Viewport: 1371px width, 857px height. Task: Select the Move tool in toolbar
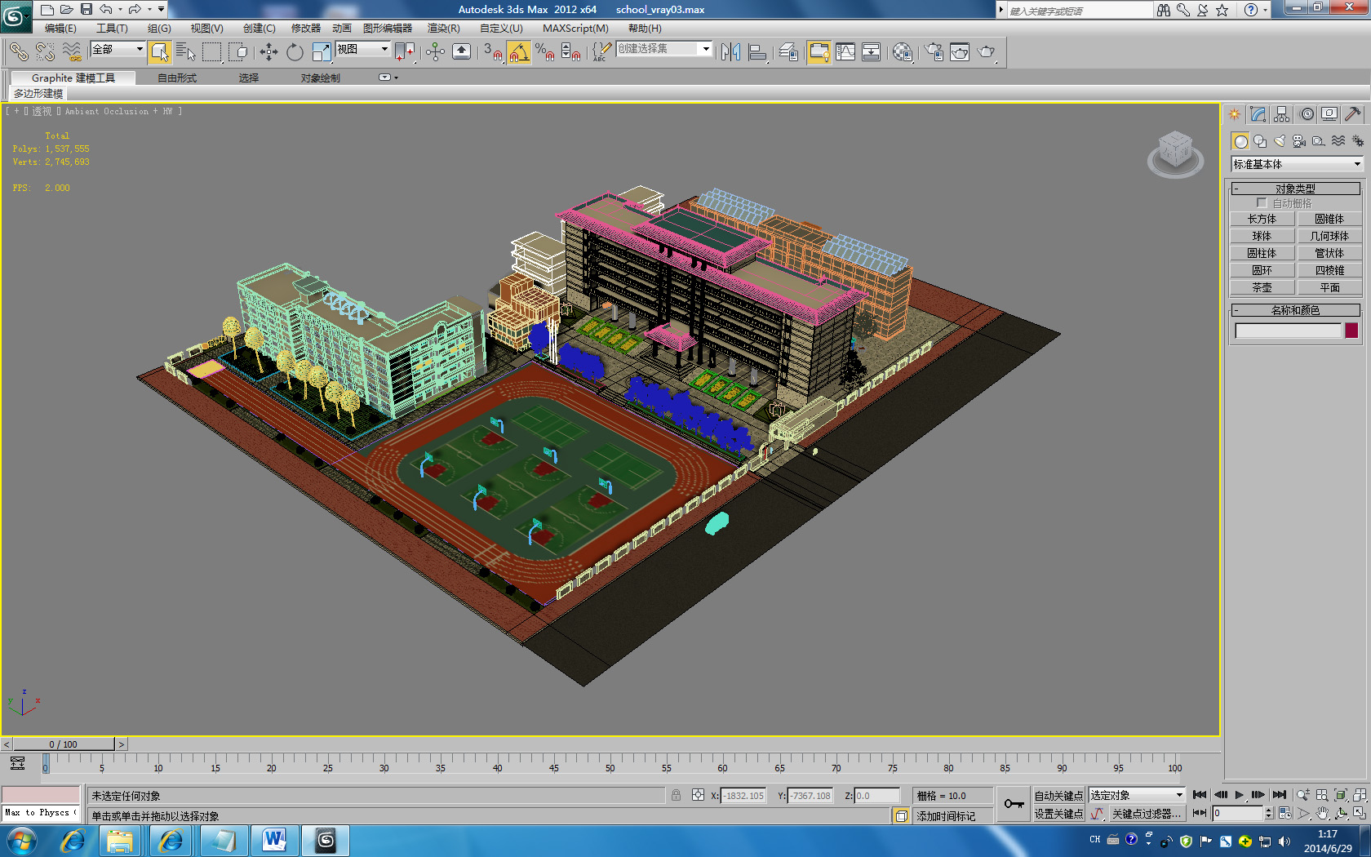[268, 52]
